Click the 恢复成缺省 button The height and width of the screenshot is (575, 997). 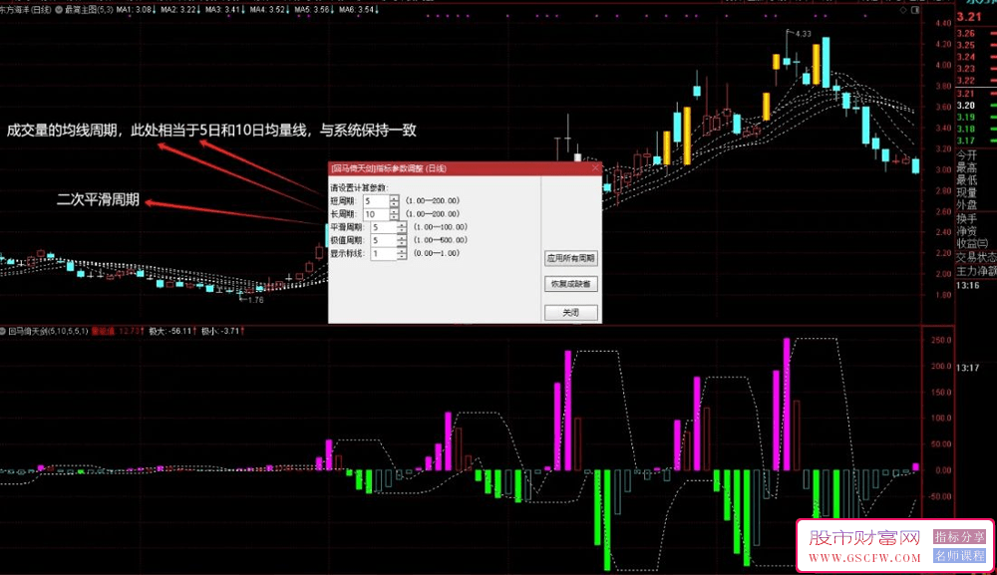pos(571,284)
